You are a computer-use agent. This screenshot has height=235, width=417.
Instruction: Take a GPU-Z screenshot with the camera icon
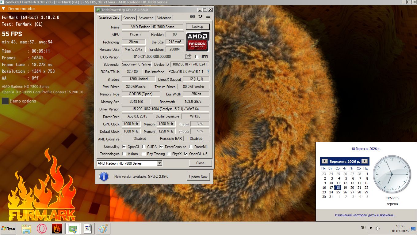(x=192, y=17)
